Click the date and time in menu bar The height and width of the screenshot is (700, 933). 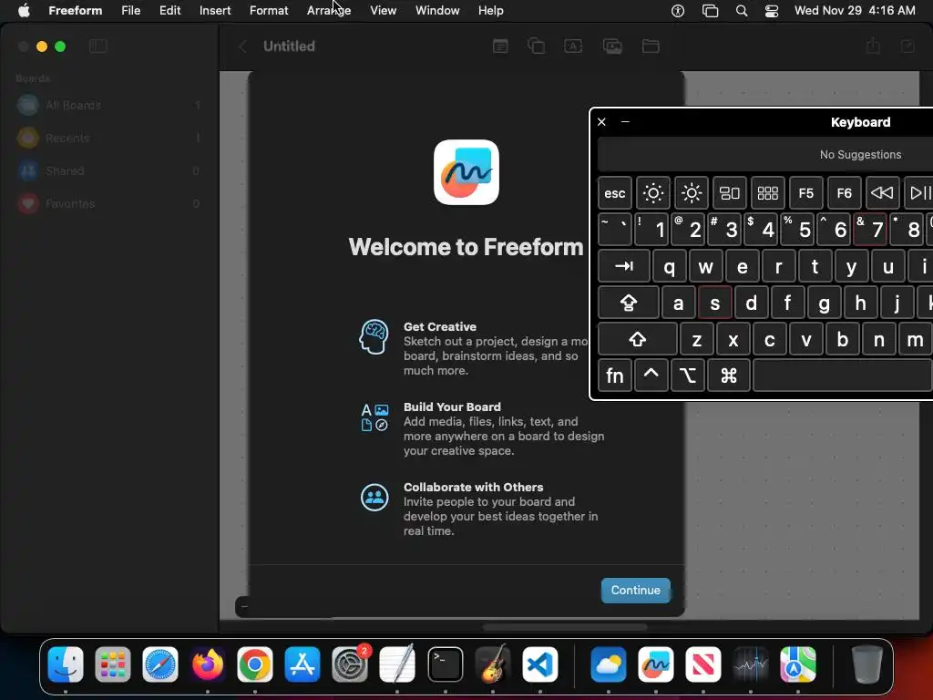[x=855, y=10]
